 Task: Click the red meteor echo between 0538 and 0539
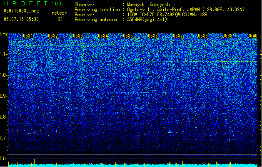click(216, 133)
